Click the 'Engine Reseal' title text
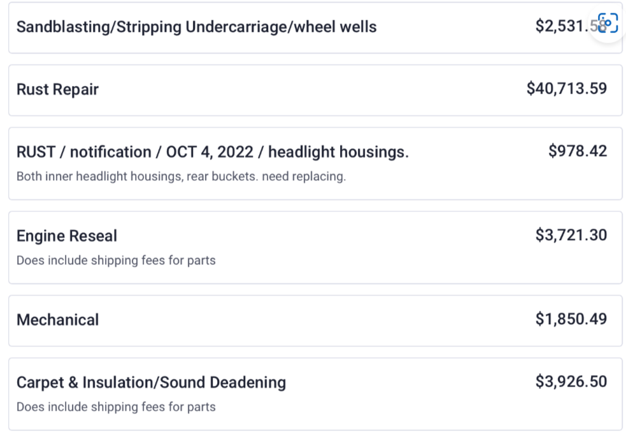This screenshot has height=440, width=626. [x=67, y=236]
